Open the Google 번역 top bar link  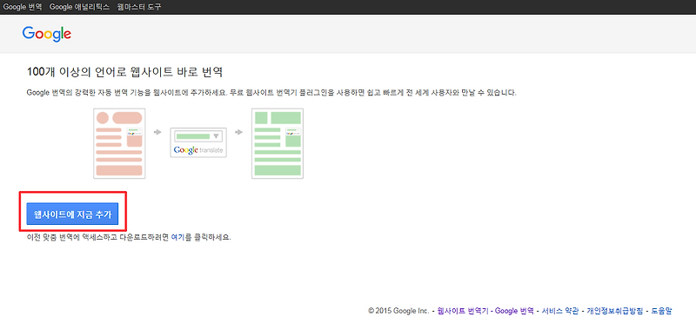[x=23, y=7]
